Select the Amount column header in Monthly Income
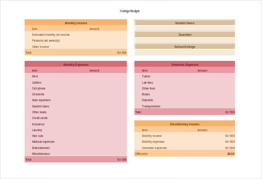Viewport: 262px width, 179px height. click(94, 29)
